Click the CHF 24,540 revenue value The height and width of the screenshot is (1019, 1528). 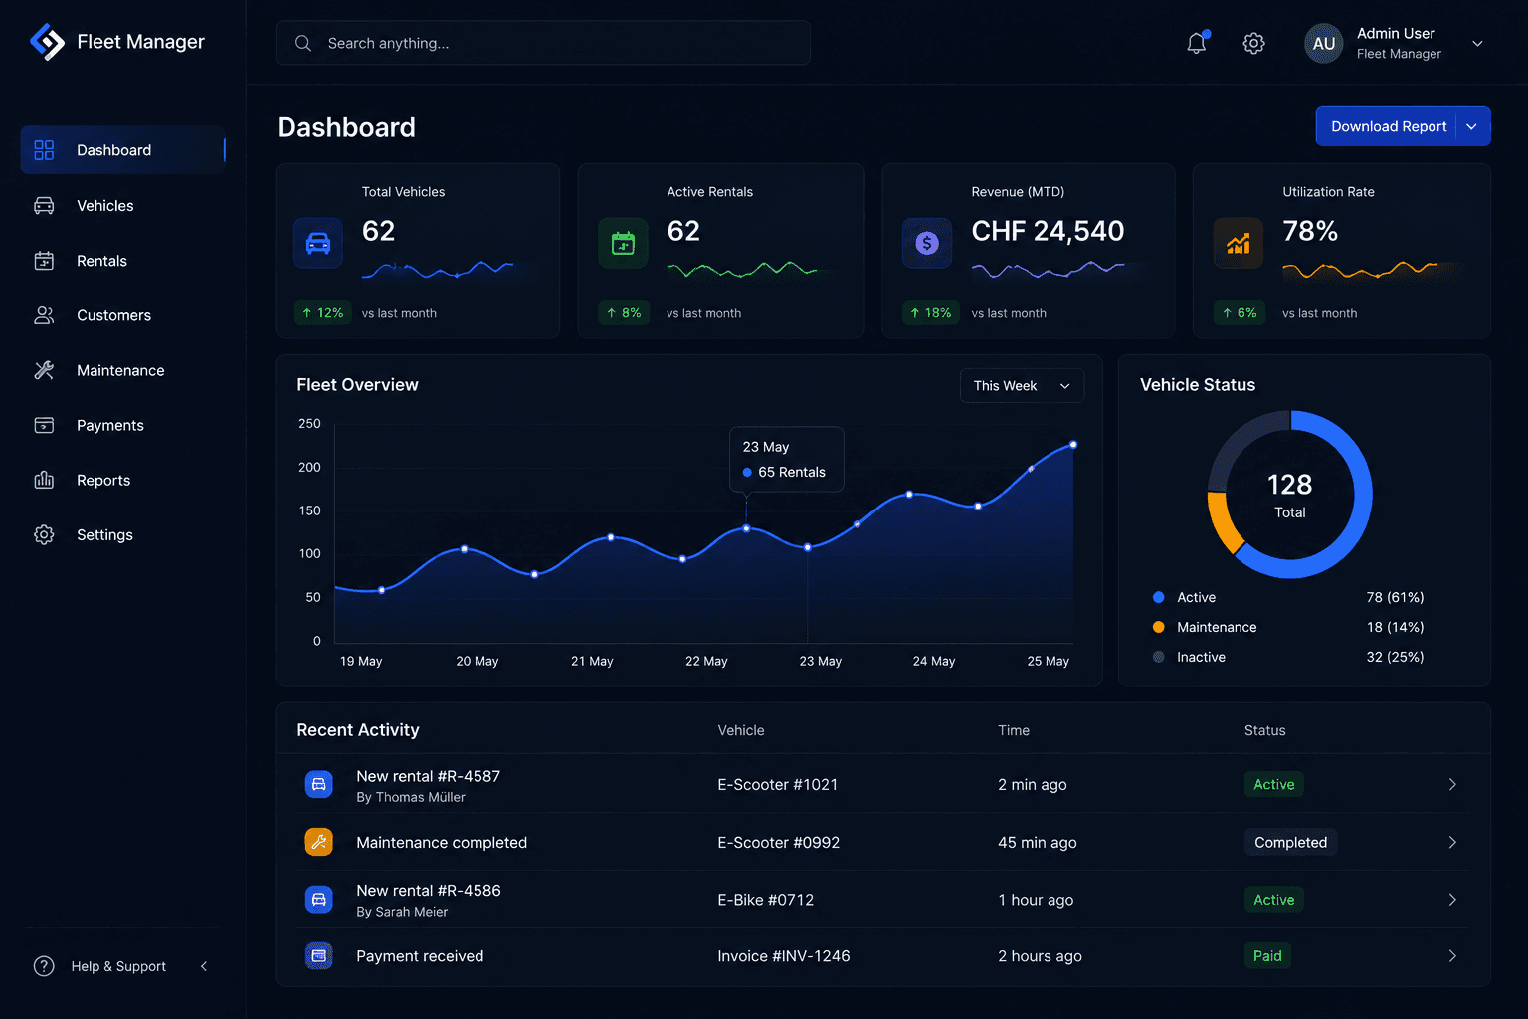pyautogui.click(x=1048, y=231)
